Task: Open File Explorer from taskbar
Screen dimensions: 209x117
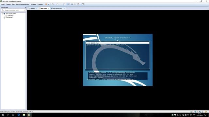Action: (24, 115)
